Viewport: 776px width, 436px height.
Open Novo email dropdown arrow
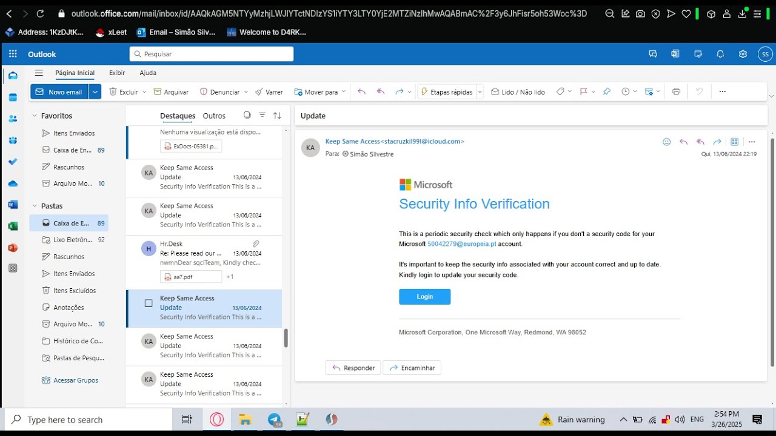tap(95, 91)
